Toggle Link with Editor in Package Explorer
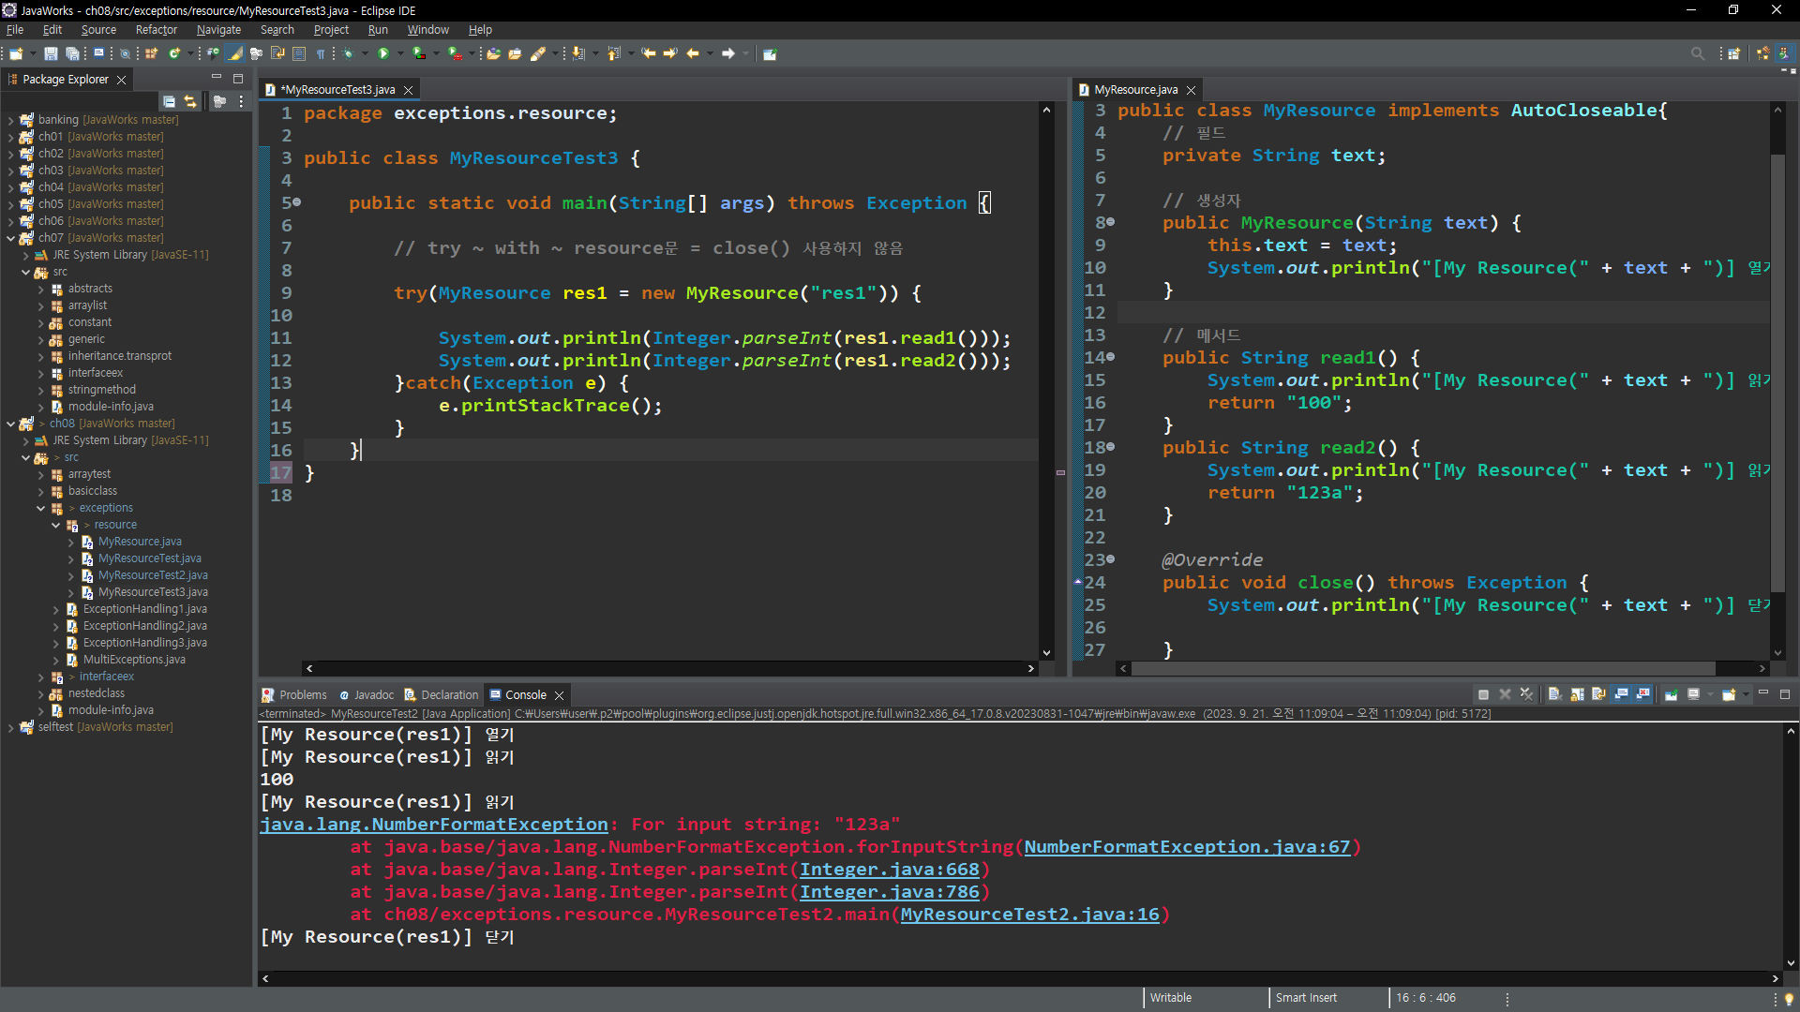 190,101
